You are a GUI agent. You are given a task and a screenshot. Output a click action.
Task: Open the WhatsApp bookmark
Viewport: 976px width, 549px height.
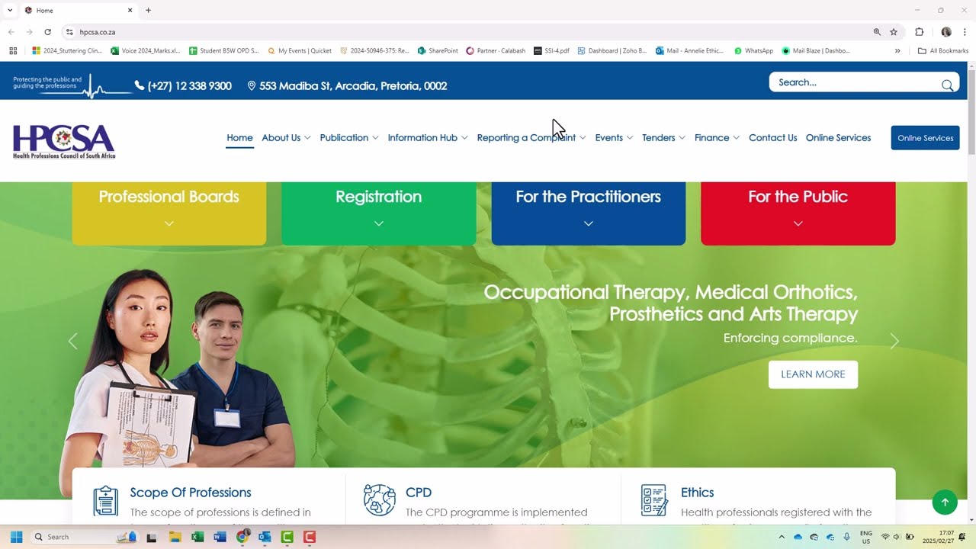pyautogui.click(x=753, y=51)
